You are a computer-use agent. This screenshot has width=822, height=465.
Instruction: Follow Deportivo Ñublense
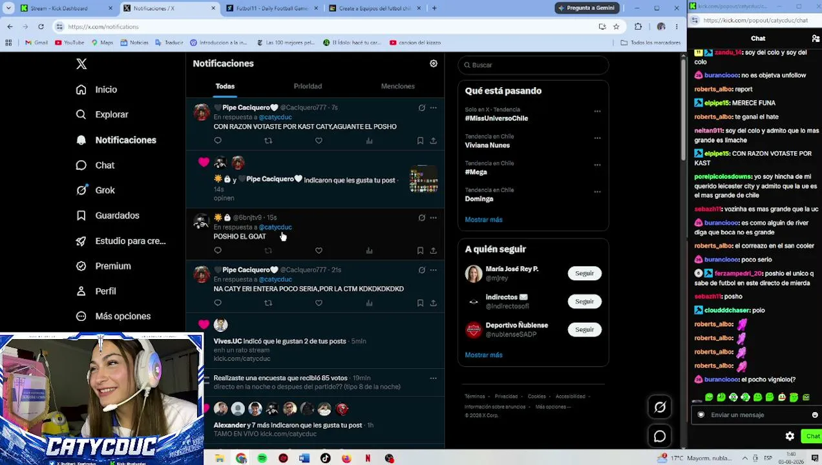click(x=584, y=329)
